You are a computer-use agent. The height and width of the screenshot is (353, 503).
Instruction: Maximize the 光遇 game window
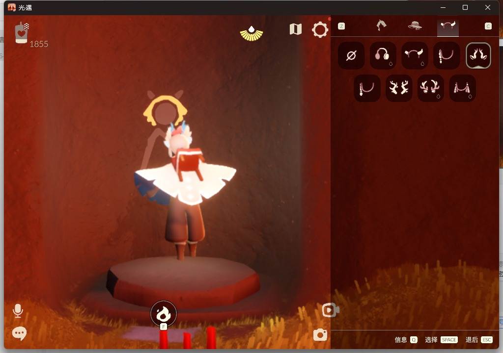pyautogui.click(x=465, y=7)
